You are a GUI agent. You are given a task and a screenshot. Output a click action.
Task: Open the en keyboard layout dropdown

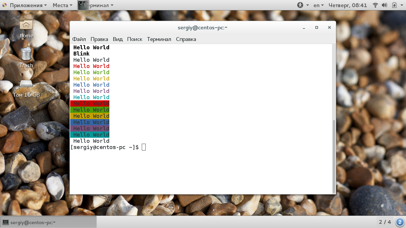click(x=319, y=5)
